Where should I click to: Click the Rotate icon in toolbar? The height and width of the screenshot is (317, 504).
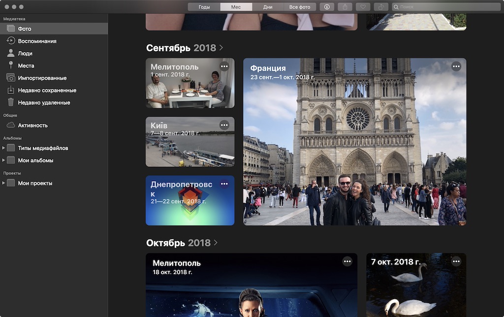coord(381,7)
